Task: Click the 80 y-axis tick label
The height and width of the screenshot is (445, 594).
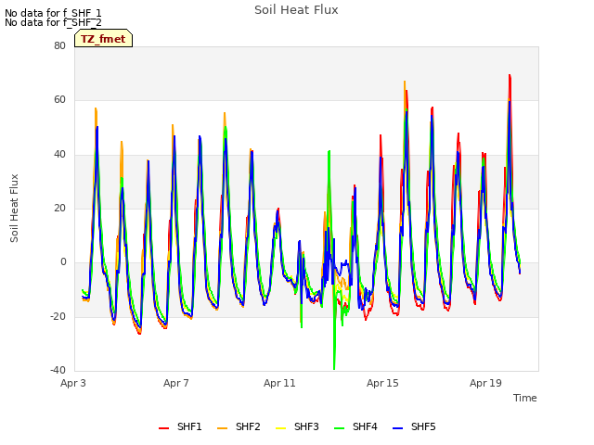Action: 59,45
